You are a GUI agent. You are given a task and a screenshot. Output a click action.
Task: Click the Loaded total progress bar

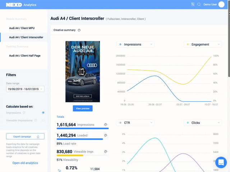coord(83,139)
